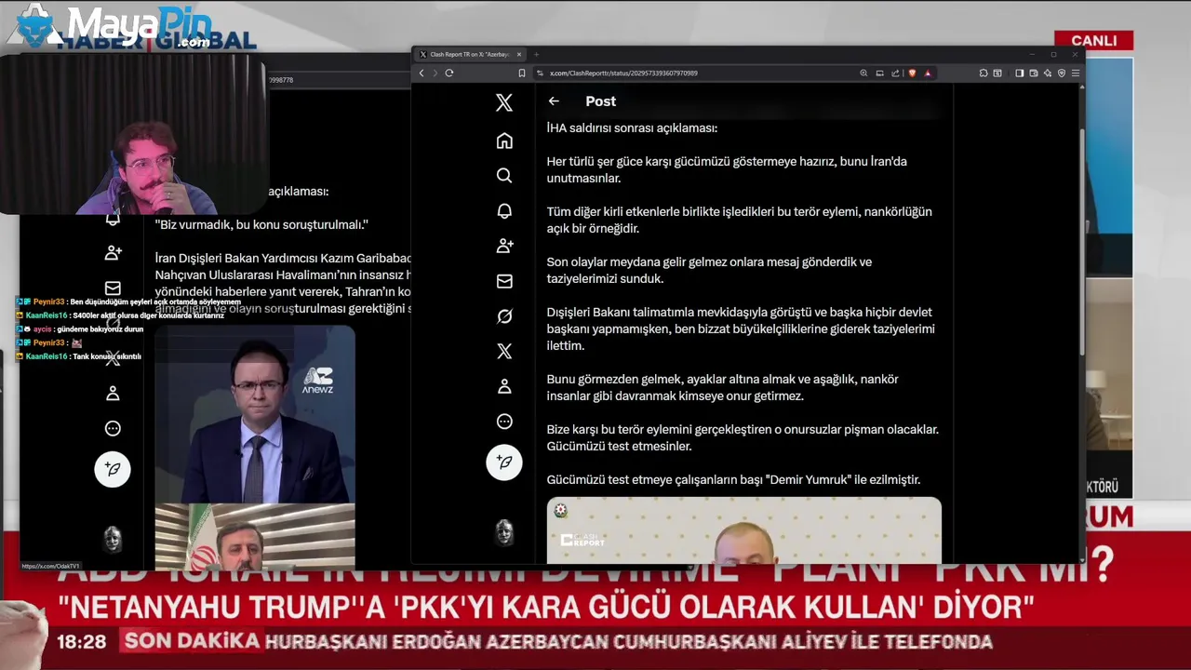The image size is (1191, 670).
Task: Click the X logo in the front window sidebar
Action: pos(504,103)
